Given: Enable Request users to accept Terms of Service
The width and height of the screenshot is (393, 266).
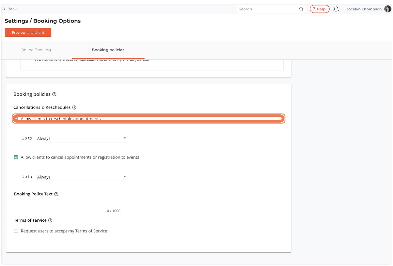Looking at the screenshot, I should pos(16,231).
